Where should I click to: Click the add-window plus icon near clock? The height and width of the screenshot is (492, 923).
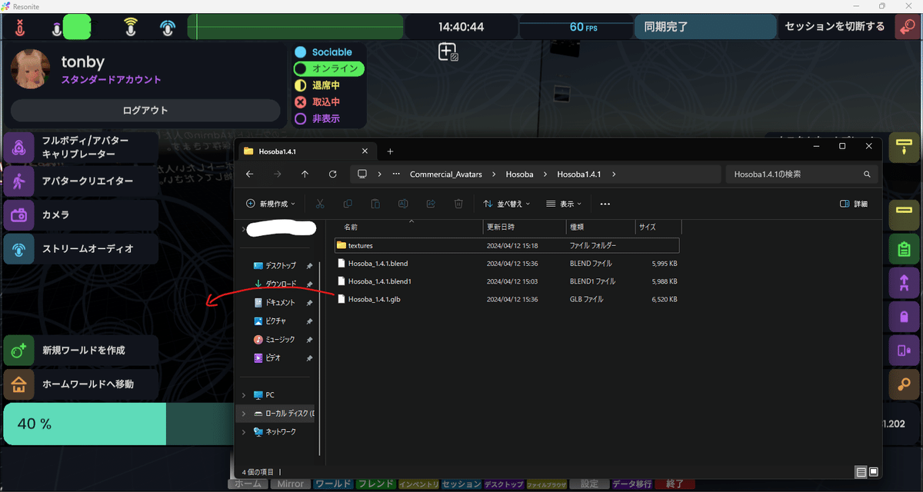click(448, 52)
